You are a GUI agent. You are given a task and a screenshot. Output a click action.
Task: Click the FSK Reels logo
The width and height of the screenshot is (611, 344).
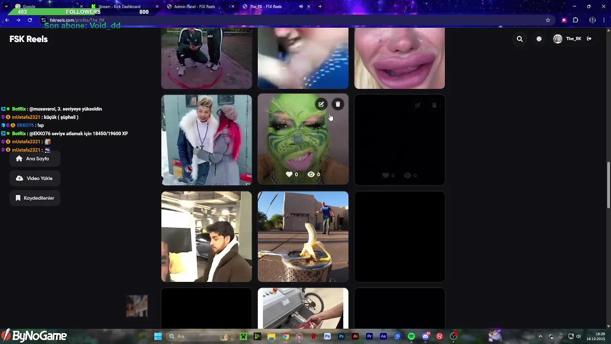(x=29, y=39)
